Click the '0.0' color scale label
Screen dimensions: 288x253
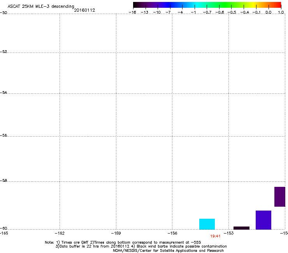click(269, 12)
